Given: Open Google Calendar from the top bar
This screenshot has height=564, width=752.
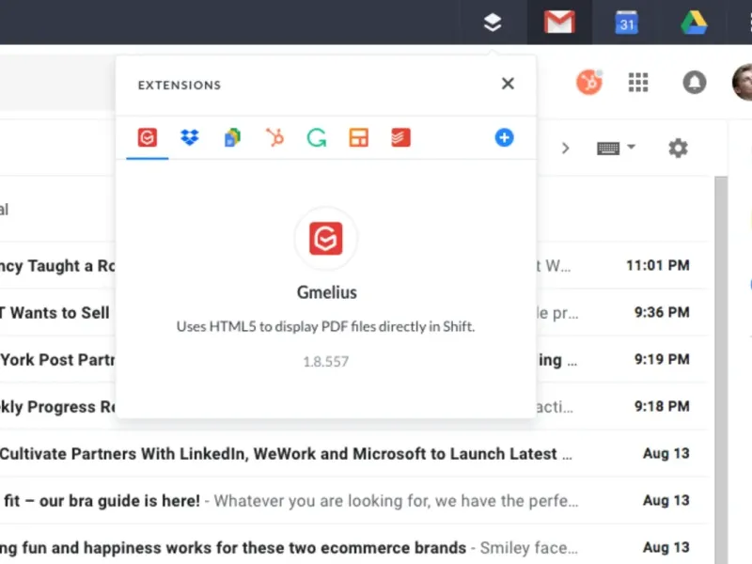Looking at the screenshot, I should (626, 22).
